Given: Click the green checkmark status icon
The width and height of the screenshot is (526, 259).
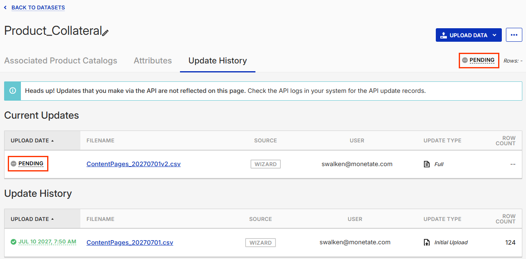Looking at the screenshot, I should (x=14, y=242).
